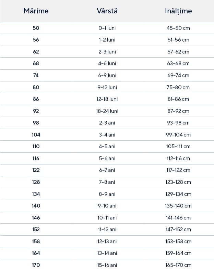Select size 80 row label
The width and height of the screenshot is (214, 271).
36,87
